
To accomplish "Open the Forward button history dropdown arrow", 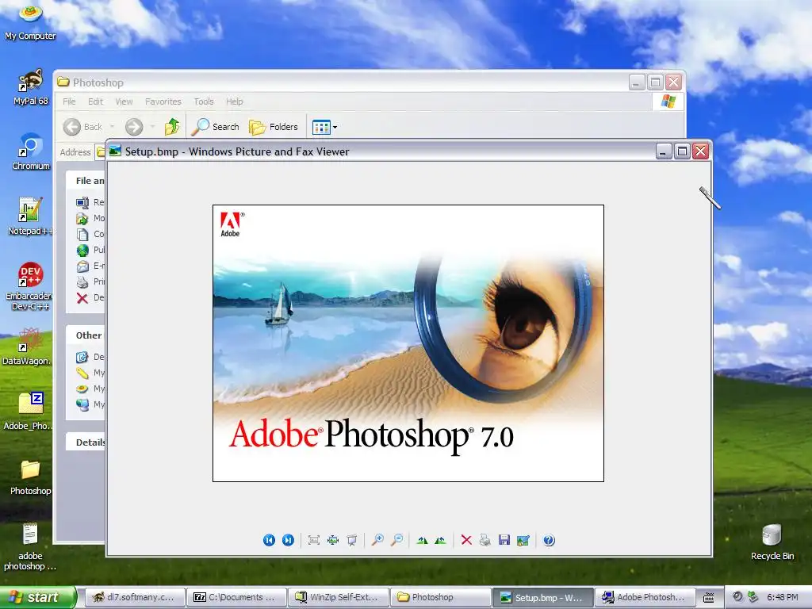I will (x=152, y=127).
